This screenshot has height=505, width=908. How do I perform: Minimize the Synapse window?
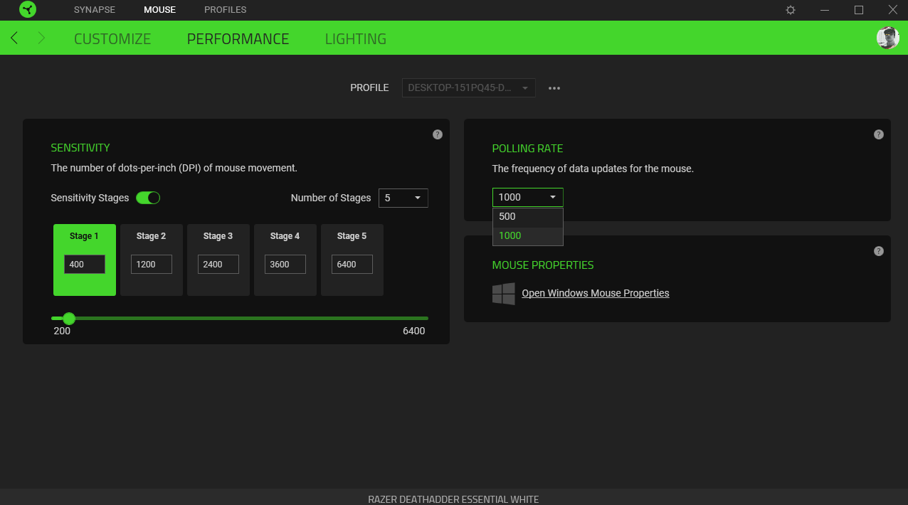tap(825, 10)
